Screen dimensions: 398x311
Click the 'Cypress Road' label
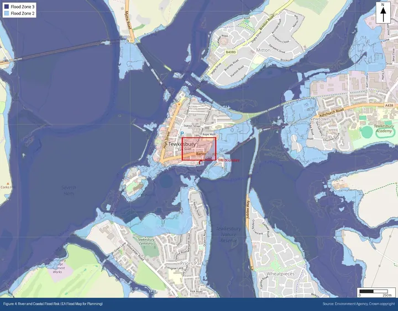(264, 282)
